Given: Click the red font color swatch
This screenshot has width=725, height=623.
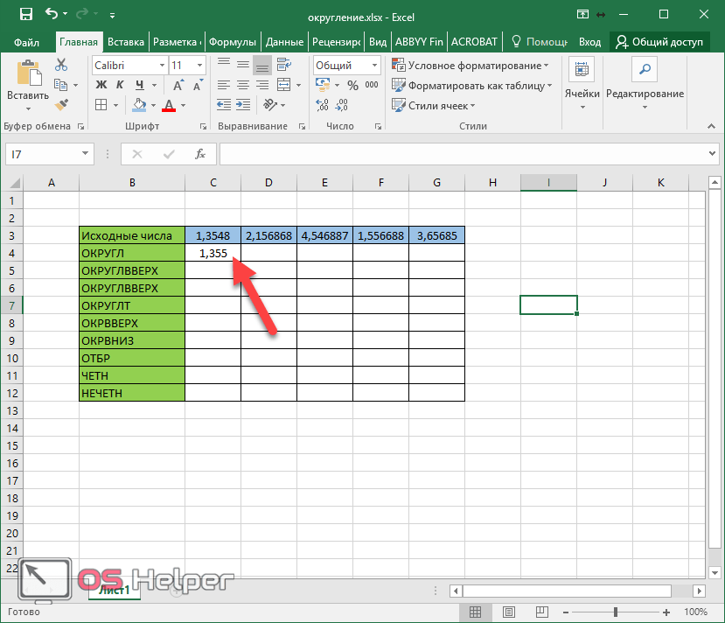Looking at the screenshot, I should [x=169, y=106].
